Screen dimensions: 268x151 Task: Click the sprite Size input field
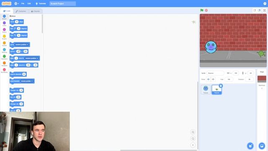229,79
